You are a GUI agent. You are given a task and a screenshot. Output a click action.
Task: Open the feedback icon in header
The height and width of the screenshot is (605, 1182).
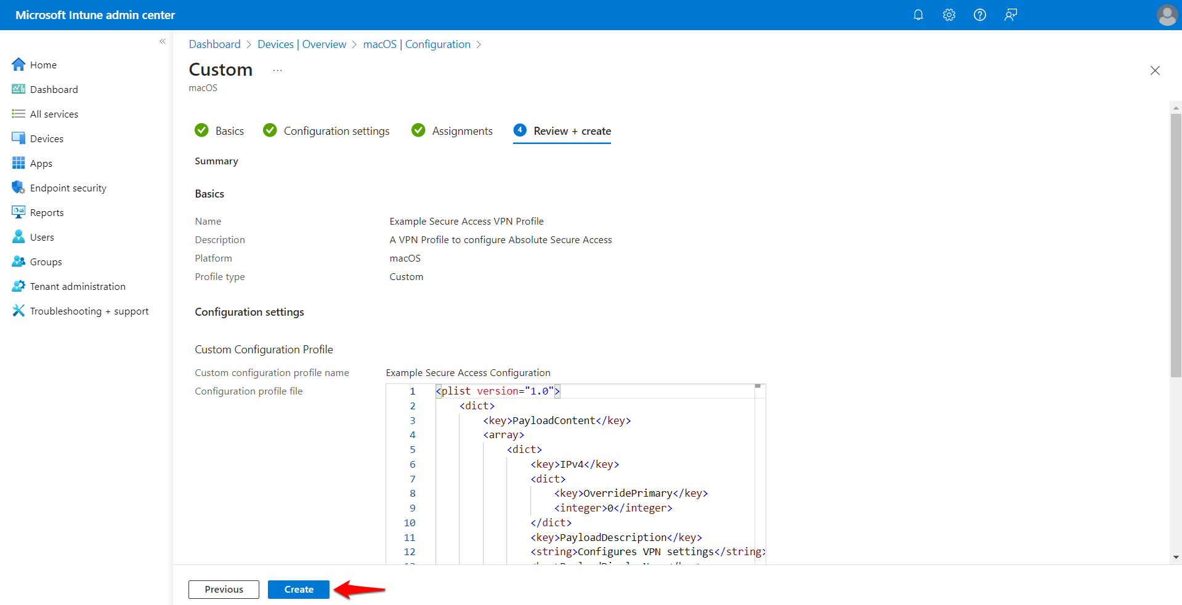pos(1010,15)
